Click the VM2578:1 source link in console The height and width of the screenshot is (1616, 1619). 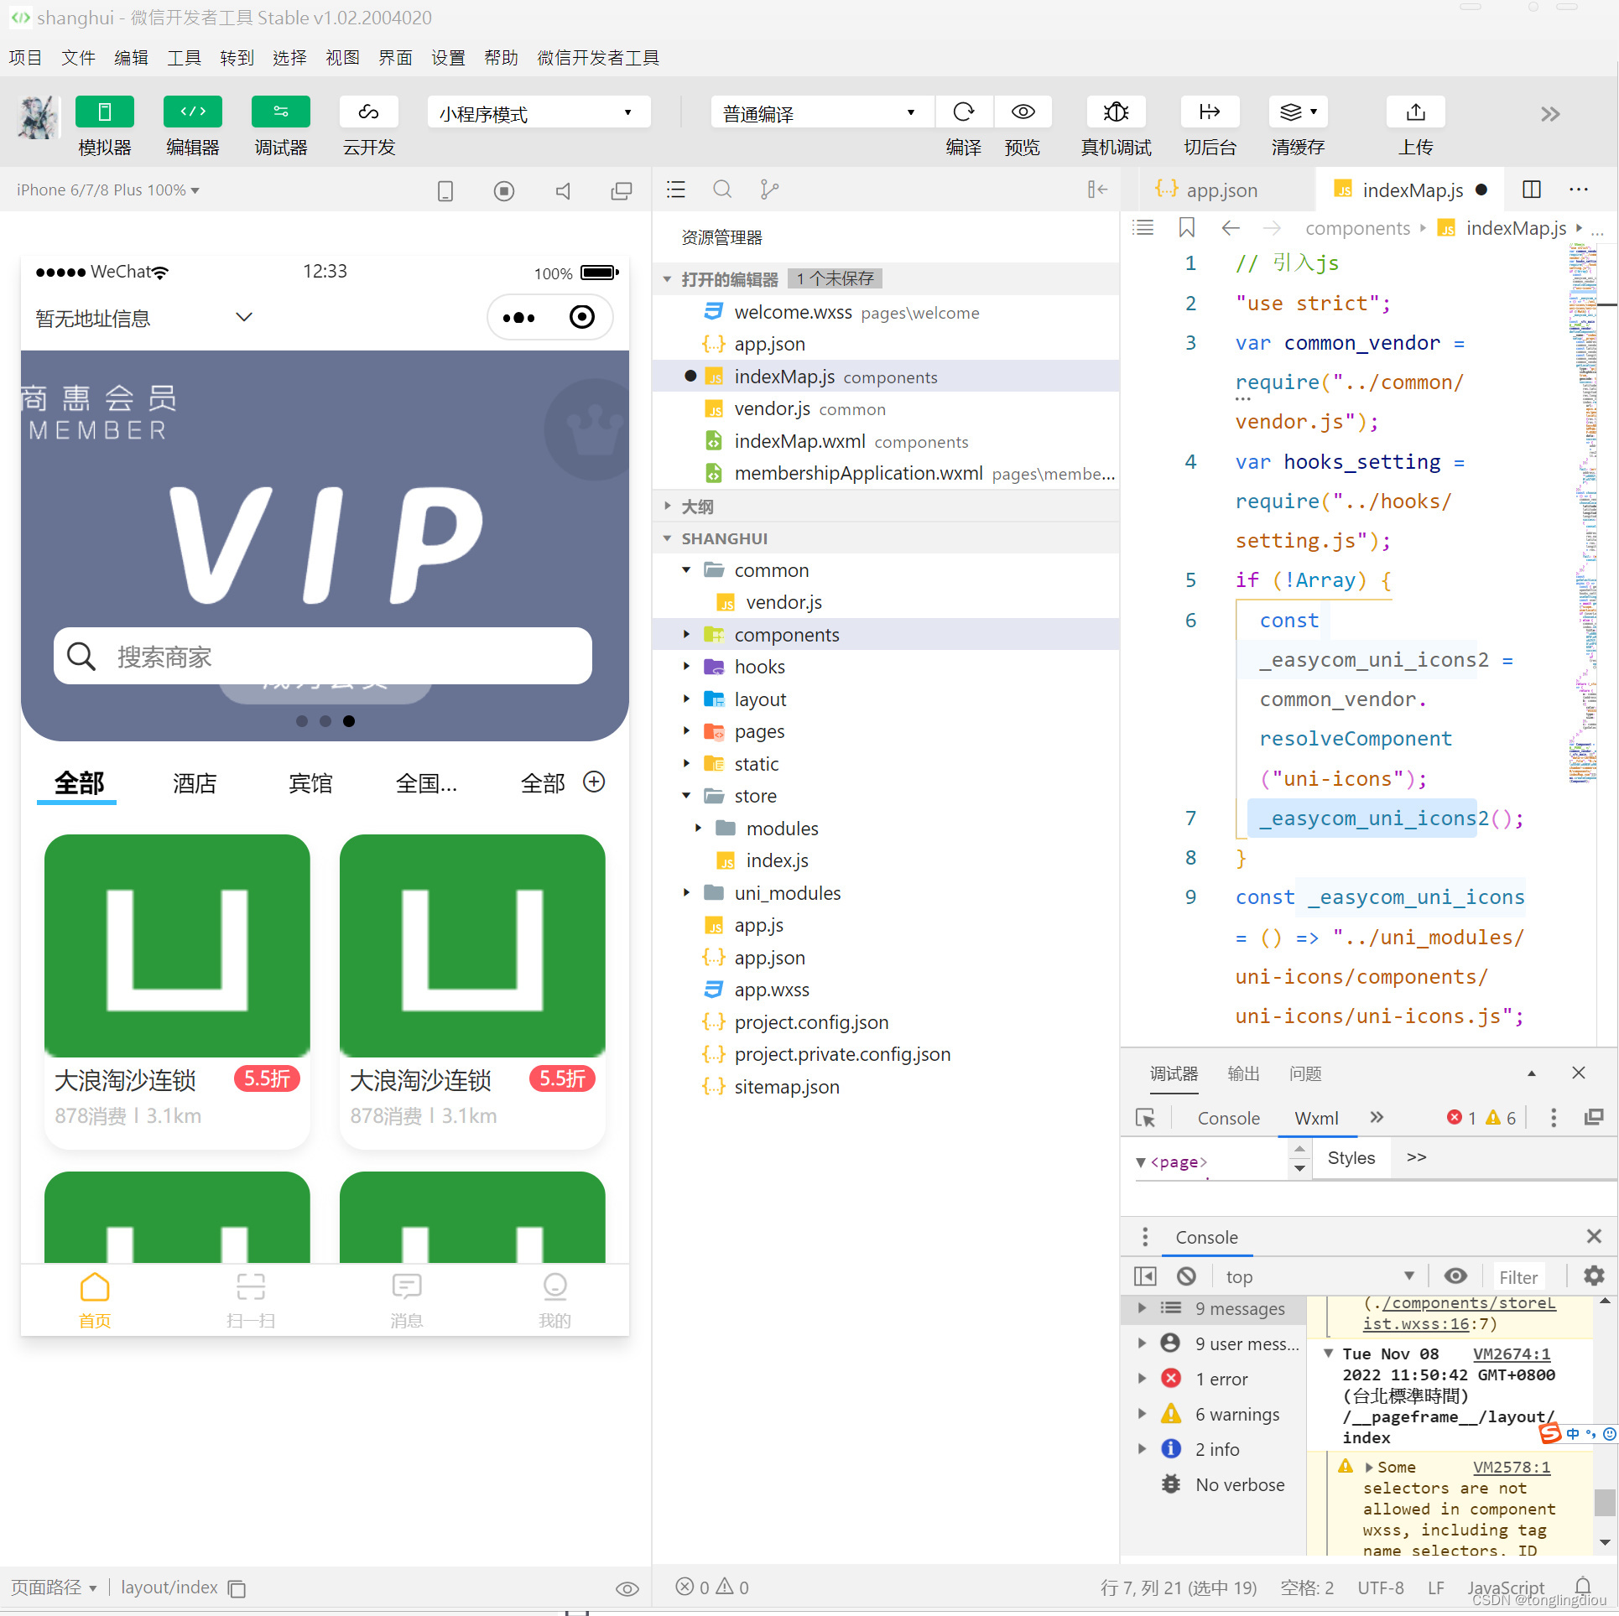tap(1510, 1467)
